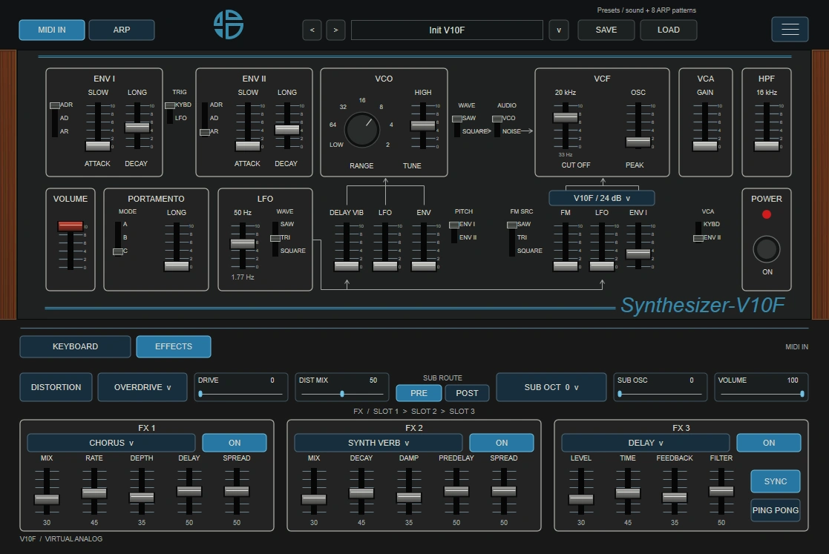Click the red master VOLUME fader
Screen dimensions: 829x554
[71, 226]
